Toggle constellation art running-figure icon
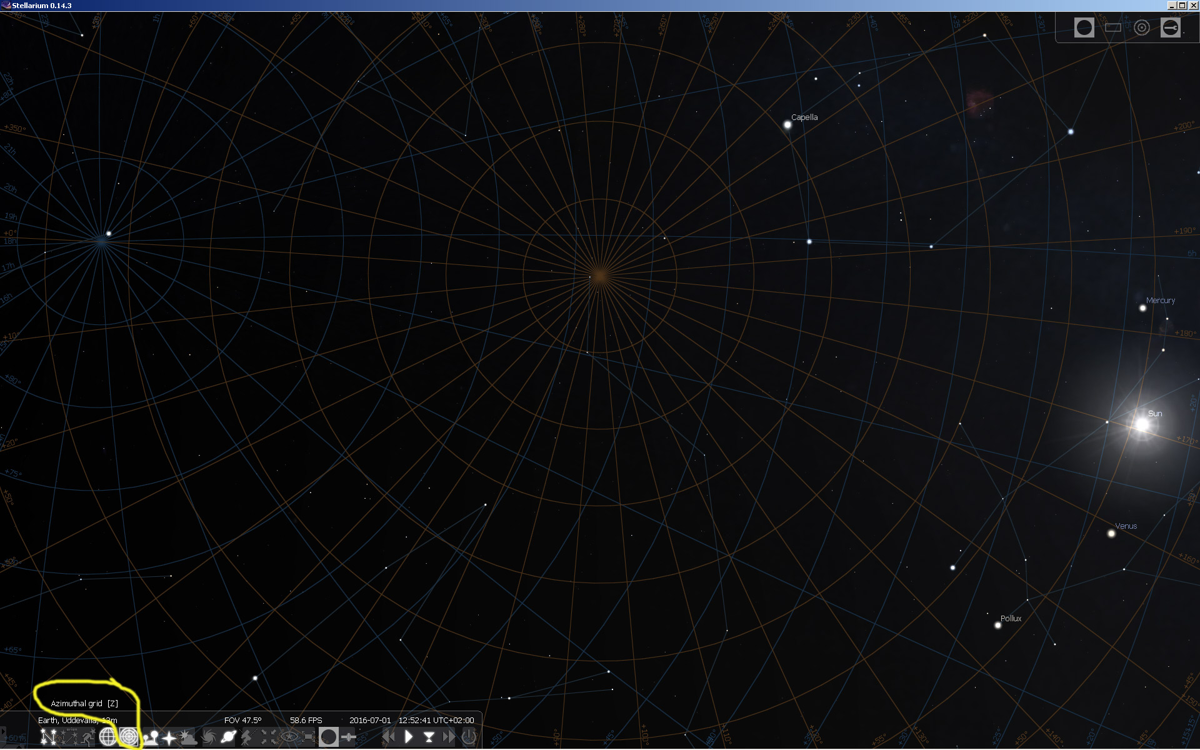 pos(88,737)
